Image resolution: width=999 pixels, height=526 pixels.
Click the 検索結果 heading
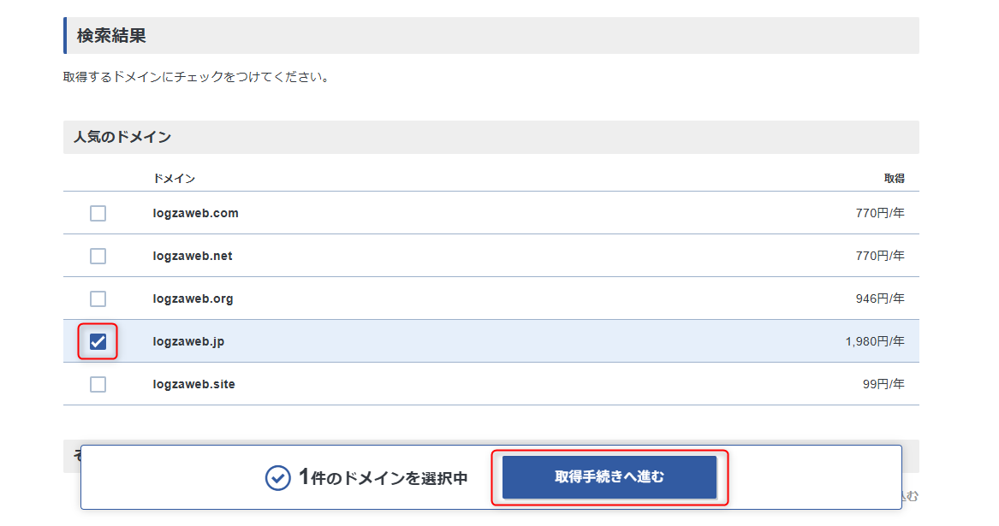[x=111, y=36]
